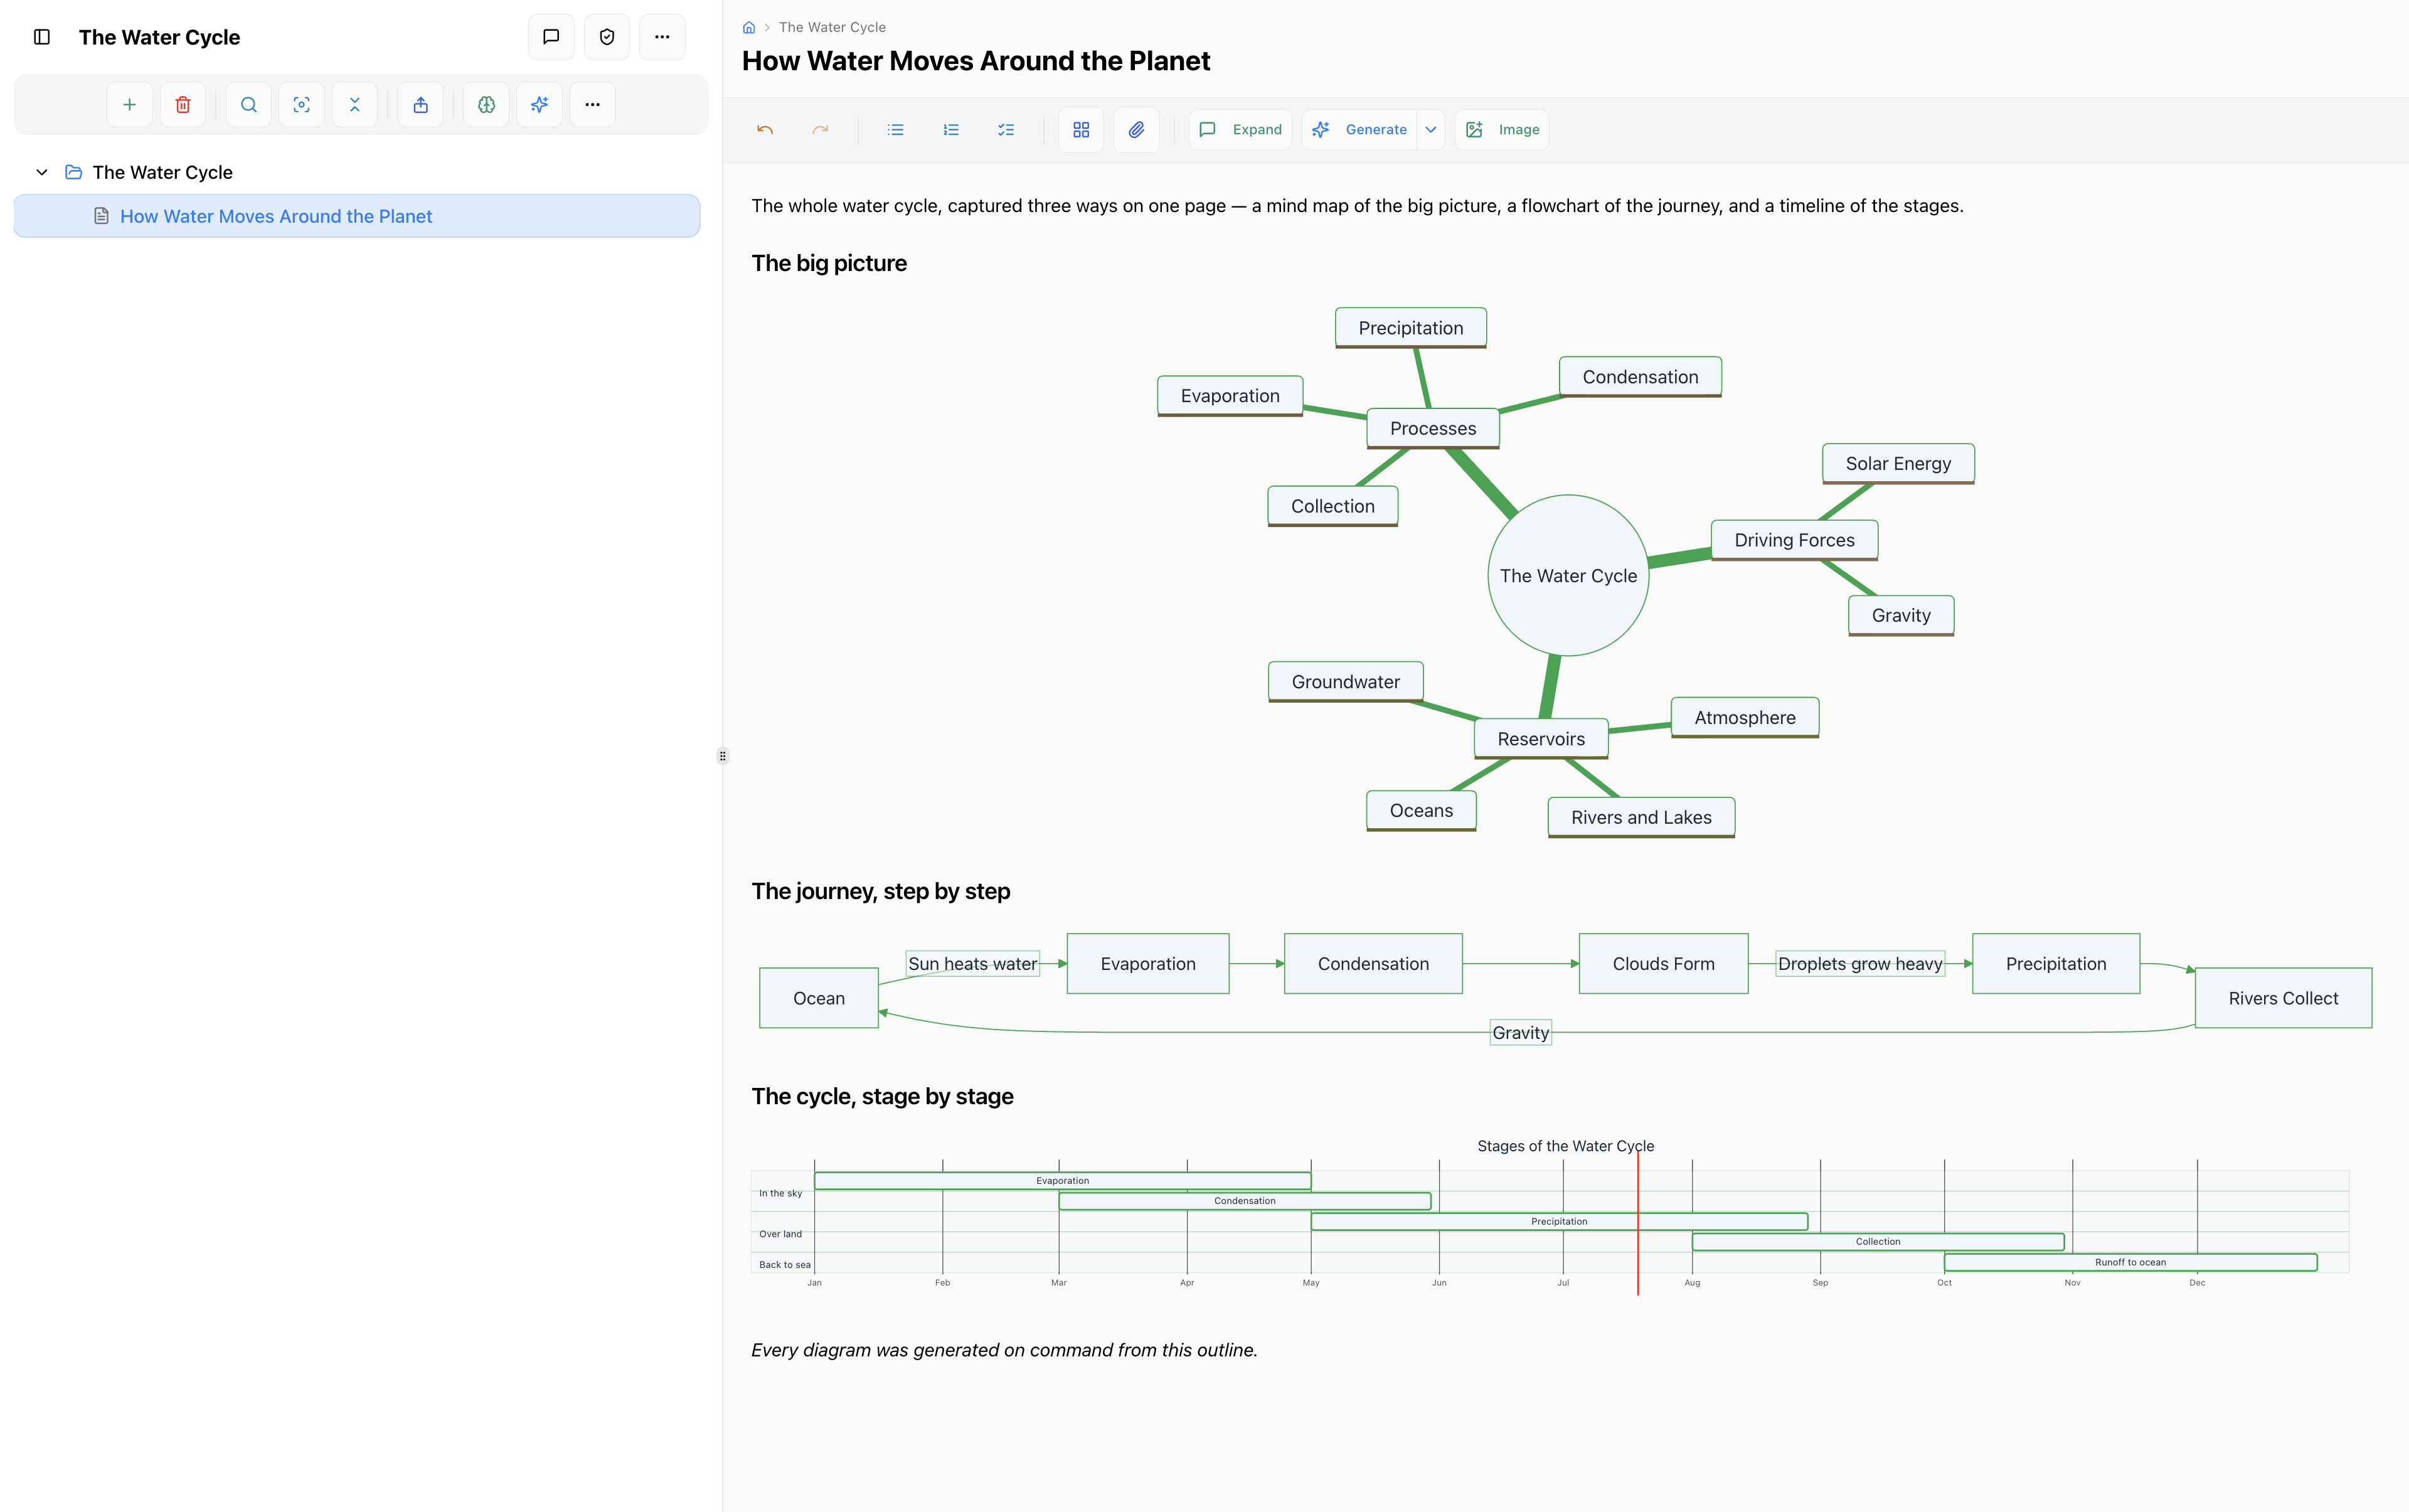The image size is (2409, 1512).
Task: Click the Gravity flowchart edge label
Action: pyautogui.click(x=1521, y=1033)
